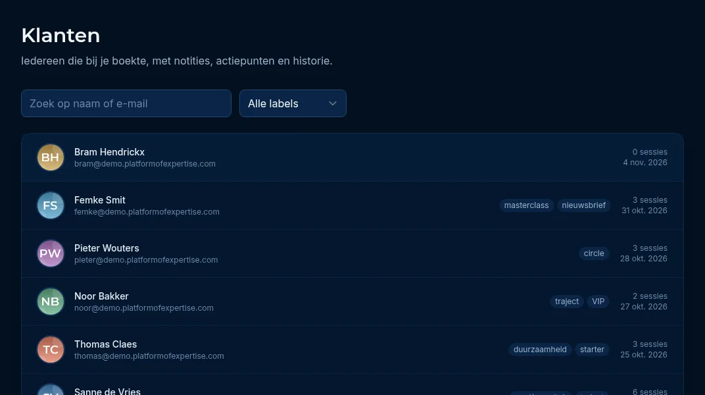
Task: Select the traject label on Noor Bakker
Action: (x=566, y=302)
